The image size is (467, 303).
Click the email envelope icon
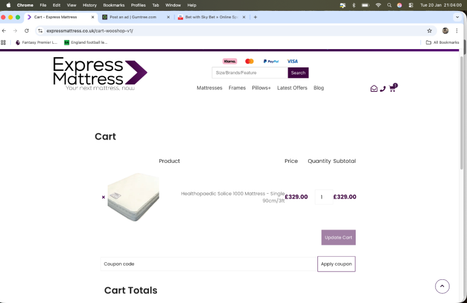[374, 89]
